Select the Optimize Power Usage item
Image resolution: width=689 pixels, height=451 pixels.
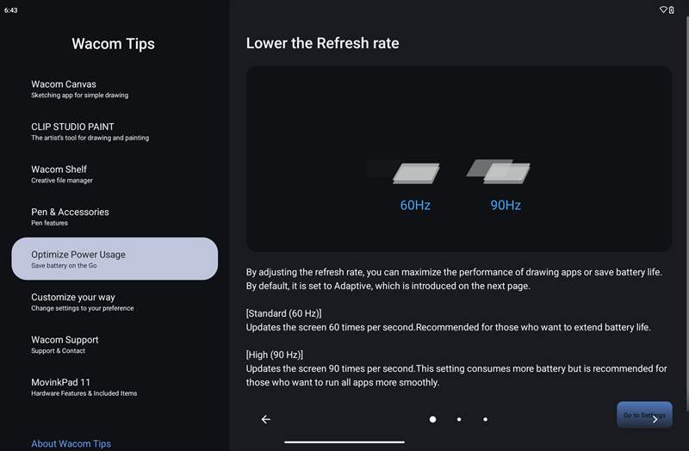115,259
